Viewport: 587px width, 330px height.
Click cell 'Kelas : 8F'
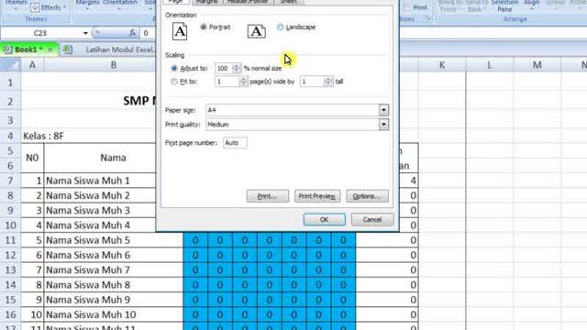[x=43, y=136]
